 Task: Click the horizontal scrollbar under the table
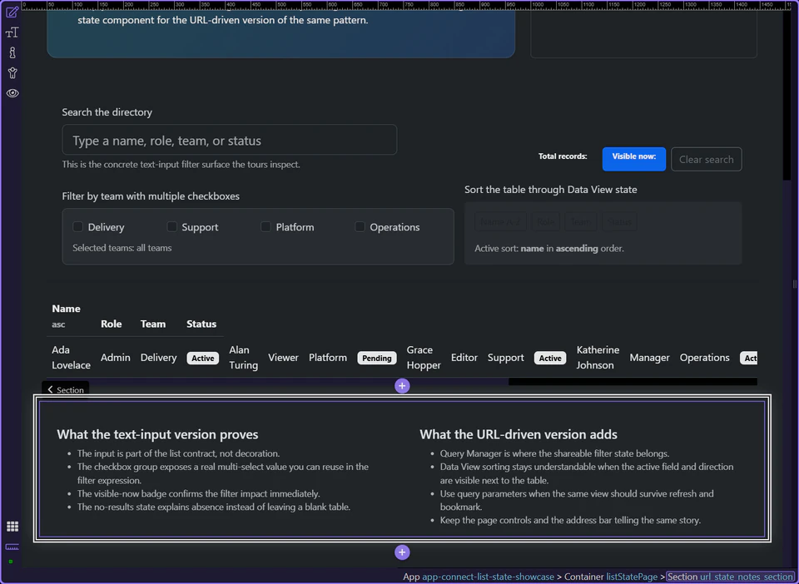click(x=633, y=382)
